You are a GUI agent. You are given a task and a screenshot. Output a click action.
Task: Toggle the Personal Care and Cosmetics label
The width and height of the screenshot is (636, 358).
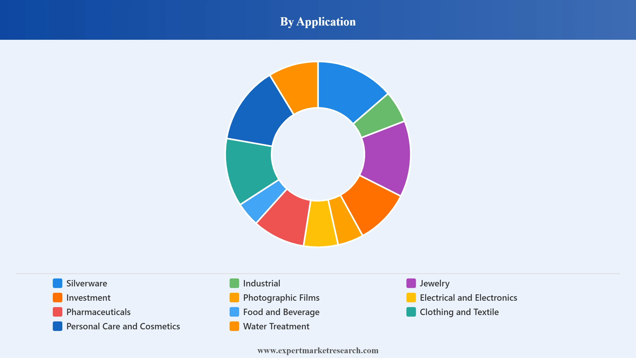(123, 326)
